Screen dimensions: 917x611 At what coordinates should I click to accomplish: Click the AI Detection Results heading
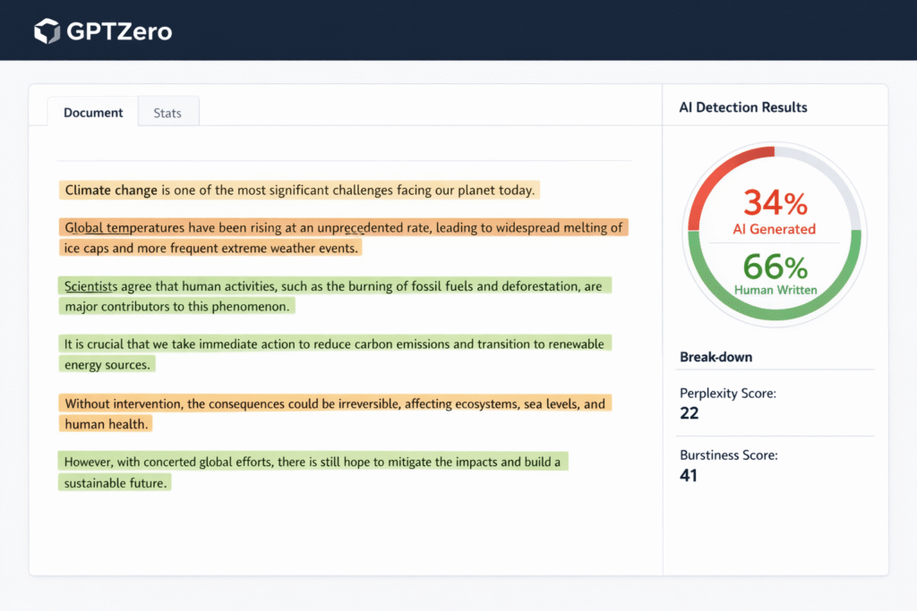tap(743, 106)
